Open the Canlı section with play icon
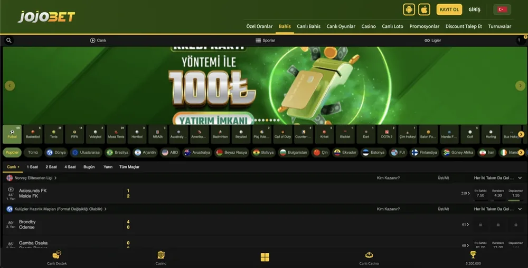The height and width of the screenshot is (268, 528). click(x=98, y=41)
